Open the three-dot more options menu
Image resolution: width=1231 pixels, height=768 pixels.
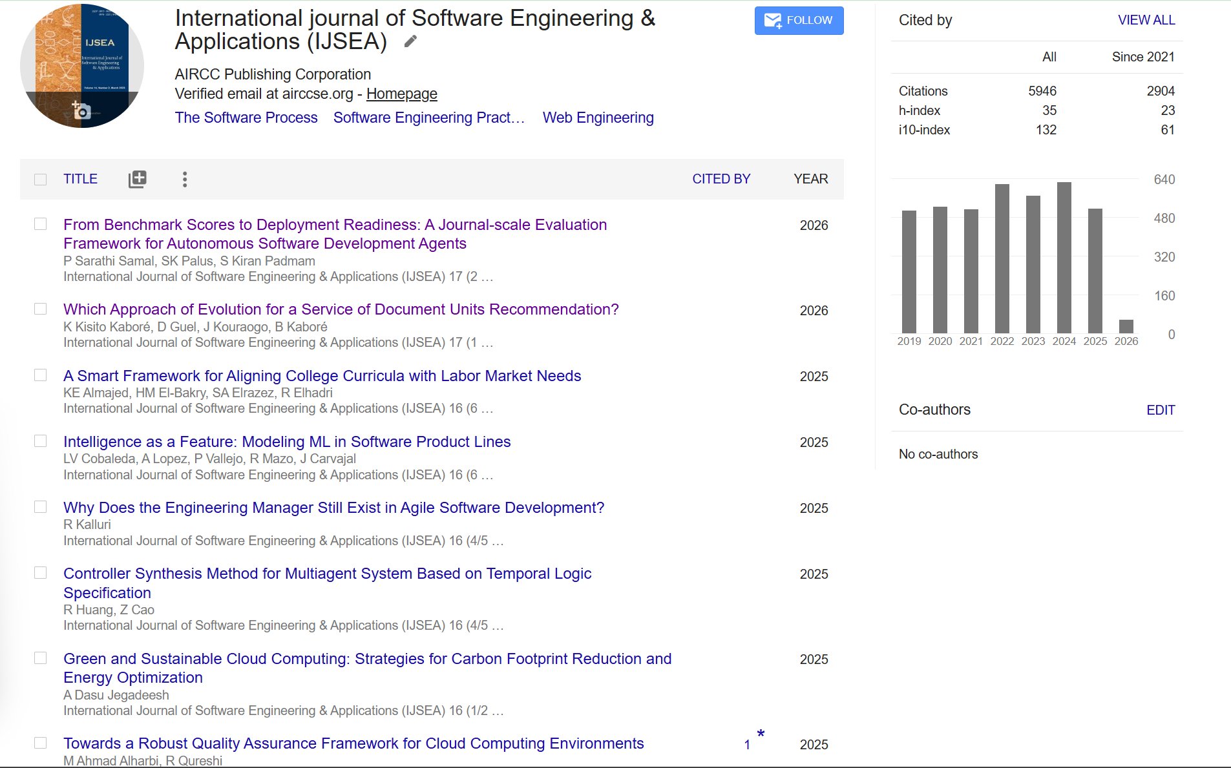pos(185,179)
